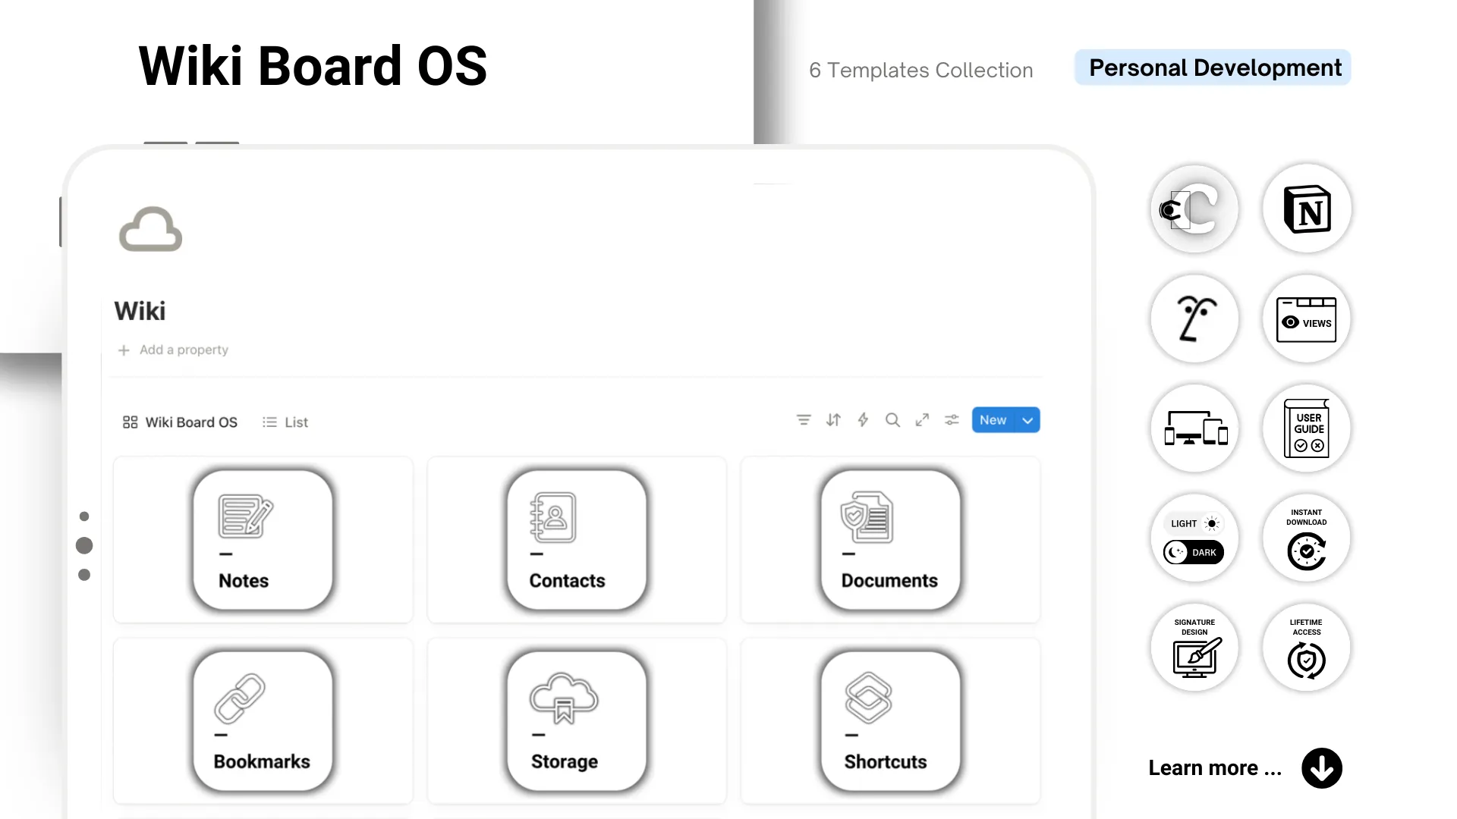Image resolution: width=1457 pixels, height=819 pixels.
Task: Click the Notion logo badge
Action: pyautogui.click(x=1307, y=209)
